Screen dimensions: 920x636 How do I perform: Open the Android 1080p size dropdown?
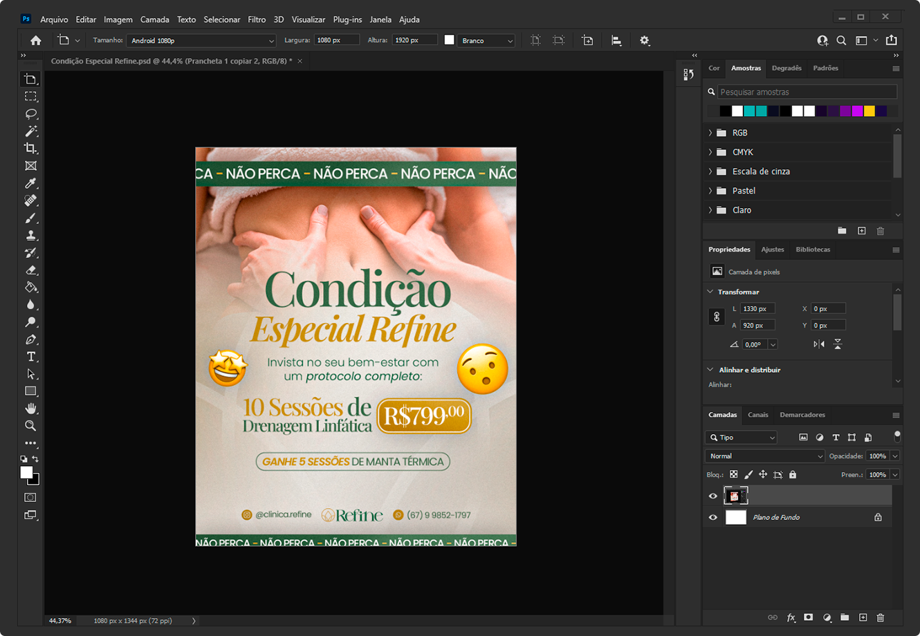click(201, 41)
